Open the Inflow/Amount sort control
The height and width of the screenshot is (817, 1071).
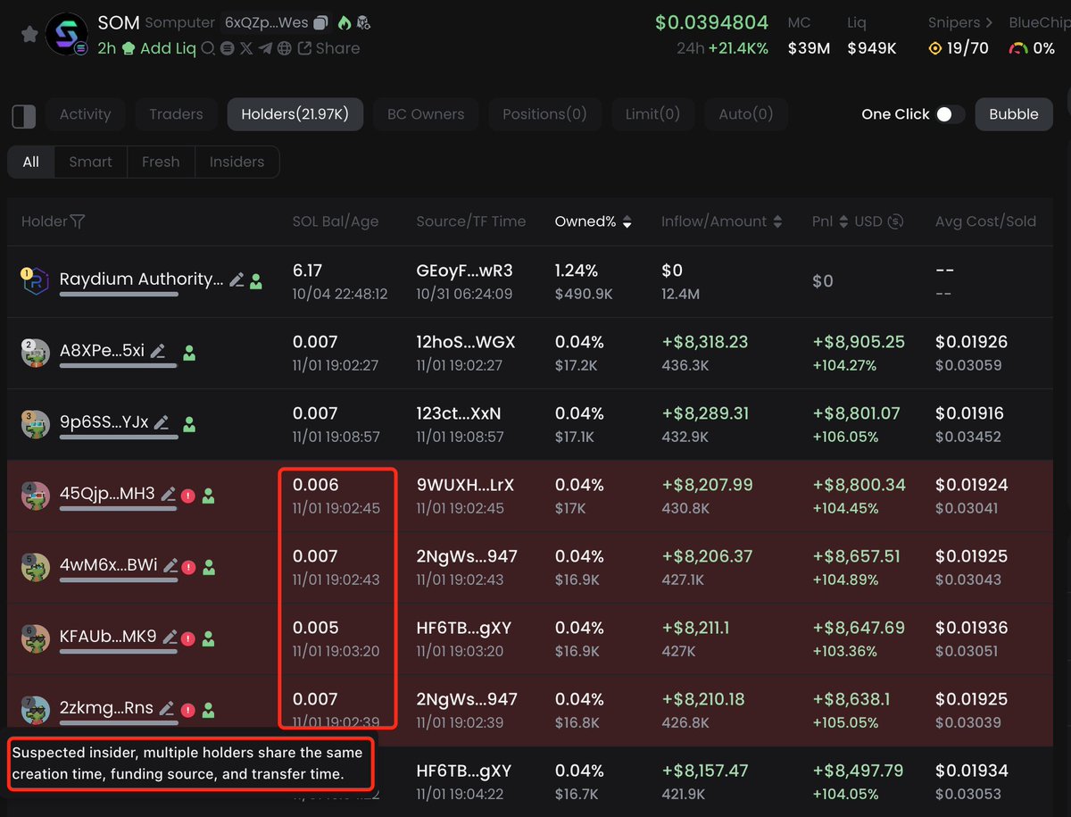click(776, 221)
